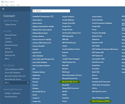Select Web Data Connector
The width and height of the screenshot is (125, 104).
tap(99, 92)
